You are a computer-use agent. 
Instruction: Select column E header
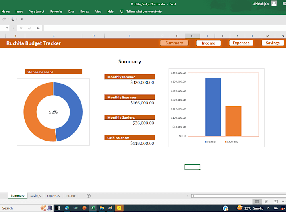click(129, 36)
